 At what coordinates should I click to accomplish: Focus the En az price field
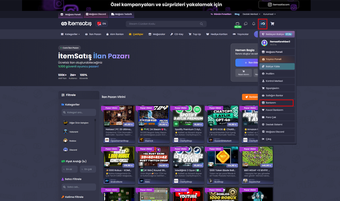tap(70, 169)
